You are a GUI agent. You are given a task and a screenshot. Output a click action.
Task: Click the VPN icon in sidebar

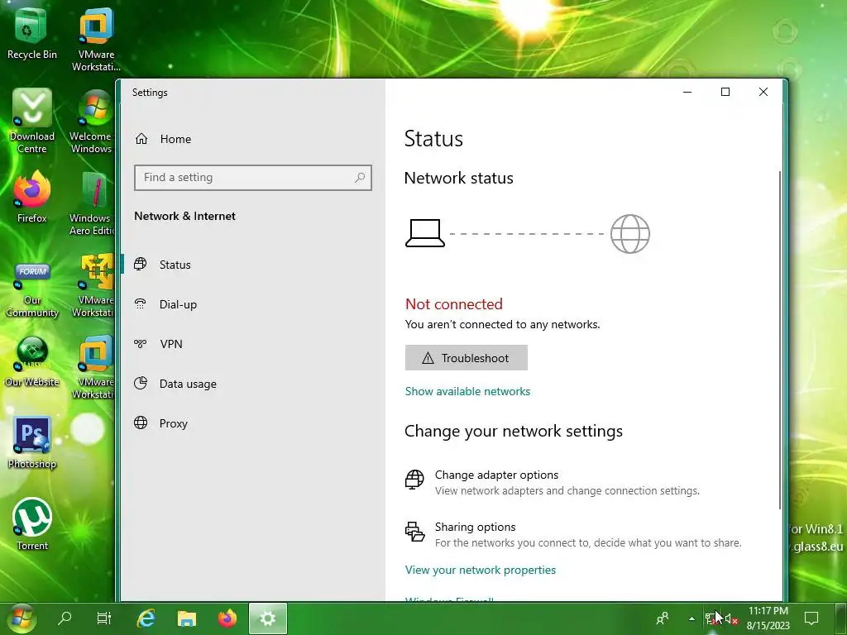pos(141,343)
